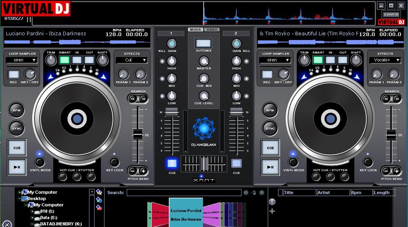Click right deck search rewind arrow

[x=387, y=99]
